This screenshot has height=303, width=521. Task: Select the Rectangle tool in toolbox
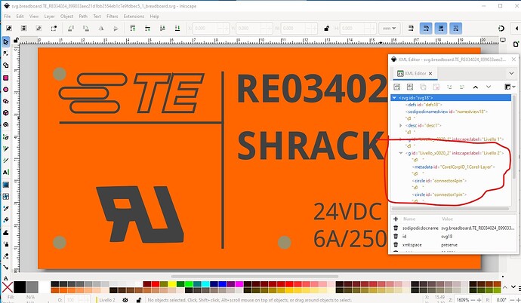(x=5, y=78)
